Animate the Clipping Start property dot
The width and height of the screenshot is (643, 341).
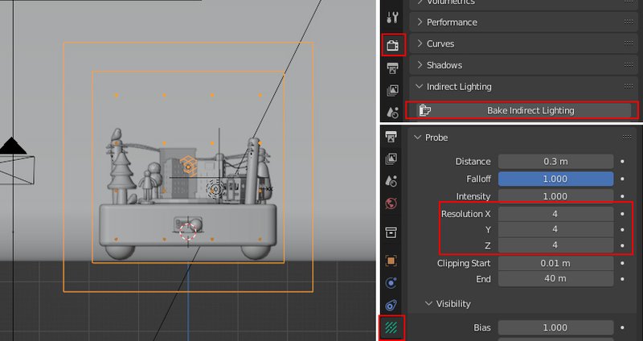[x=622, y=263]
